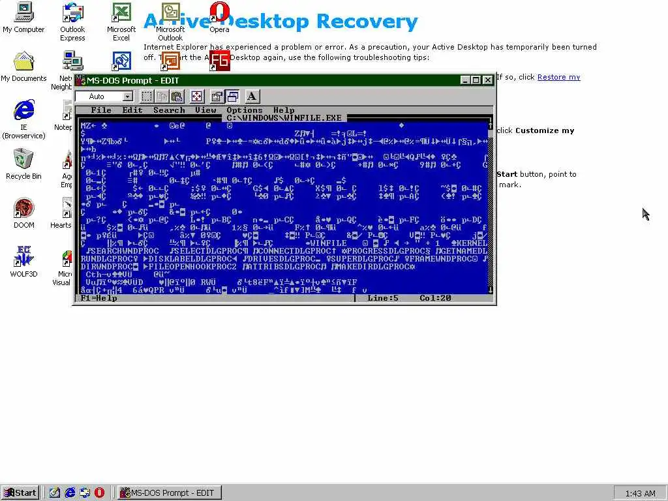
Task: Click the C:\WINDOWS\WINFILE.EXE file title
Action: (x=284, y=118)
